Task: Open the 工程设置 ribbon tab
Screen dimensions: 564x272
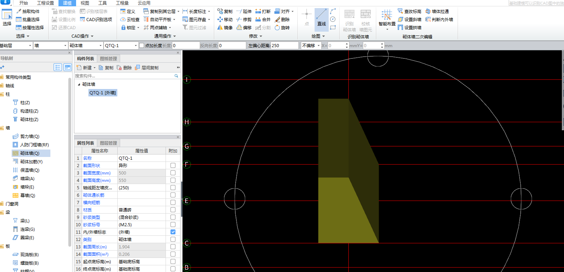Action: tap(46, 3)
